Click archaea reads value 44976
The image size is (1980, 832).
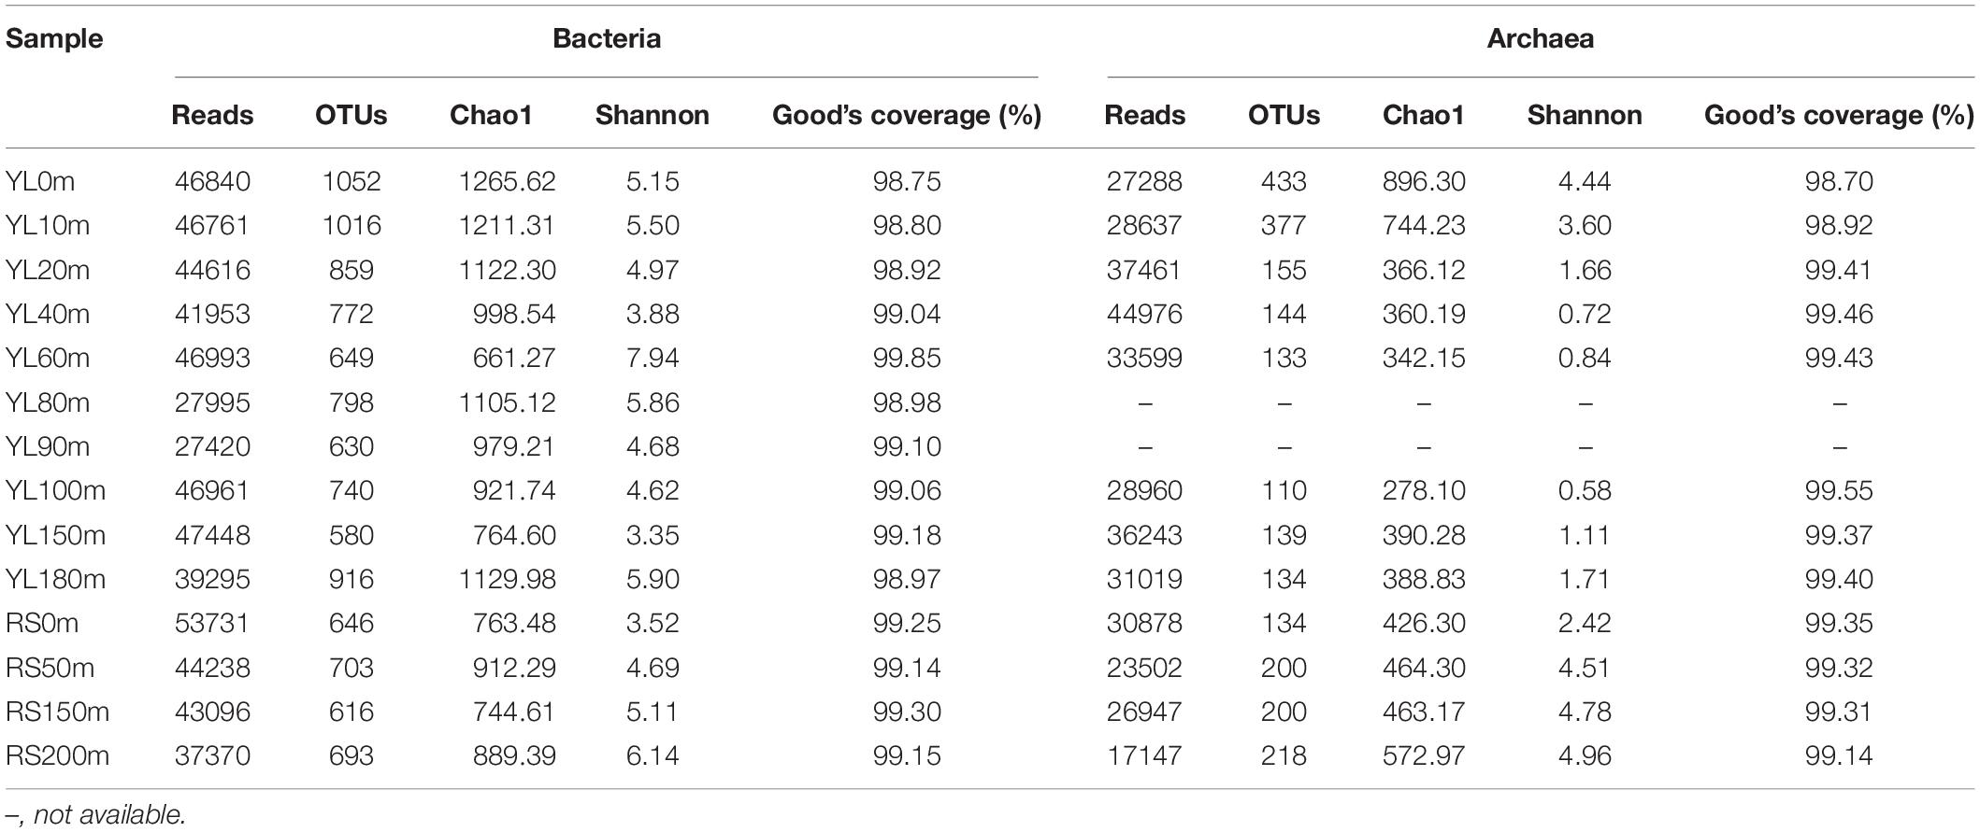[x=1144, y=314]
